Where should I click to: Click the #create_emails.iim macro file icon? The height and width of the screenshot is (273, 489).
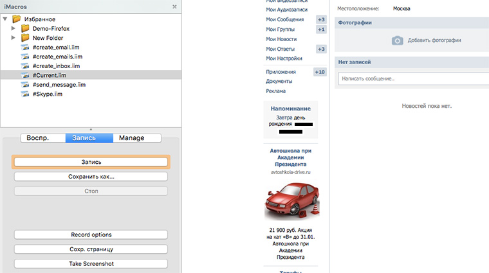25,57
